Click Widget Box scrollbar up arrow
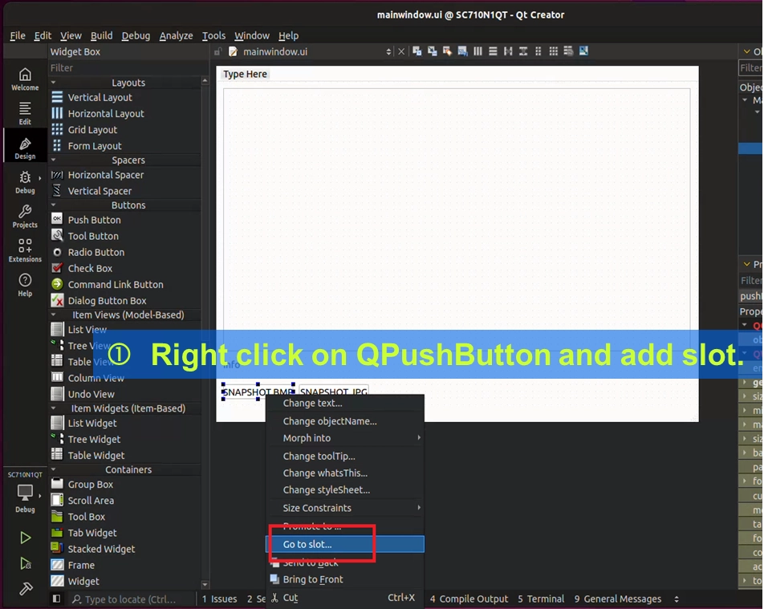764x609 pixels. click(205, 80)
